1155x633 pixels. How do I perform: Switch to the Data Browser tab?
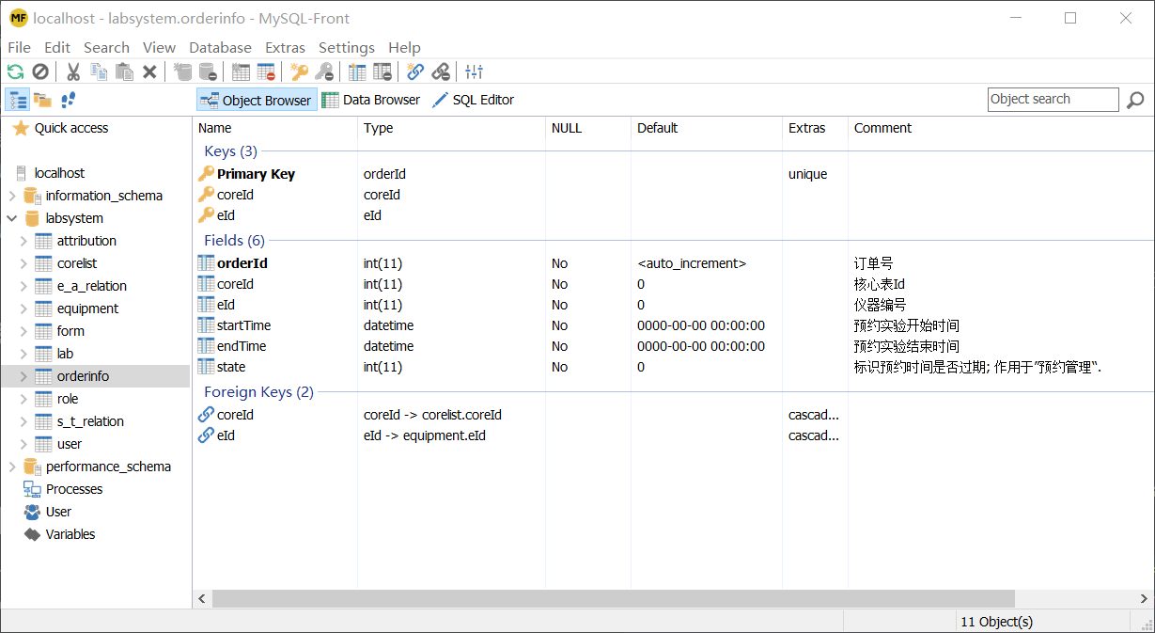point(373,99)
